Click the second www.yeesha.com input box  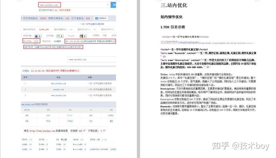tap(92, 59)
